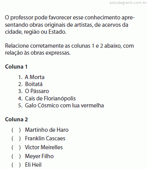Click the Coluna 1 heading
This screenshot has height=169, width=147.
[x=16, y=67]
